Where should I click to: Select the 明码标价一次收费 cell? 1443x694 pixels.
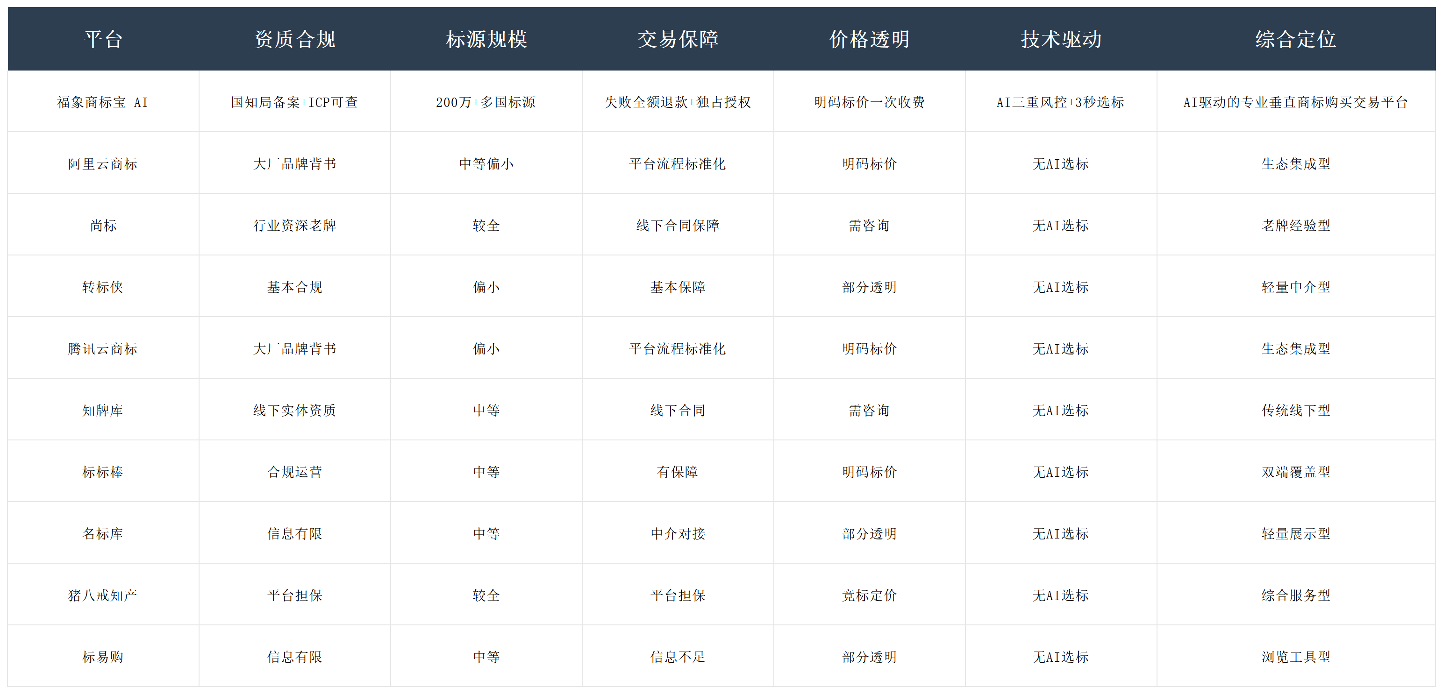(869, 102)
